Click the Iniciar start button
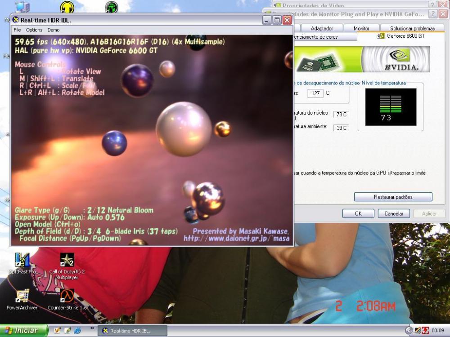The image size is (450, 337). click(x=24, y=331)
